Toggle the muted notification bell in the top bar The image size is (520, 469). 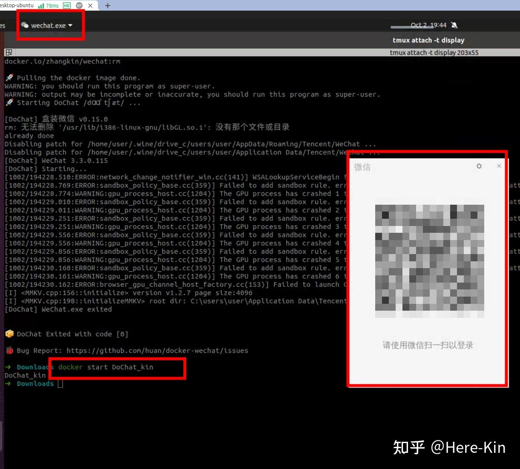tap(454, 25)
